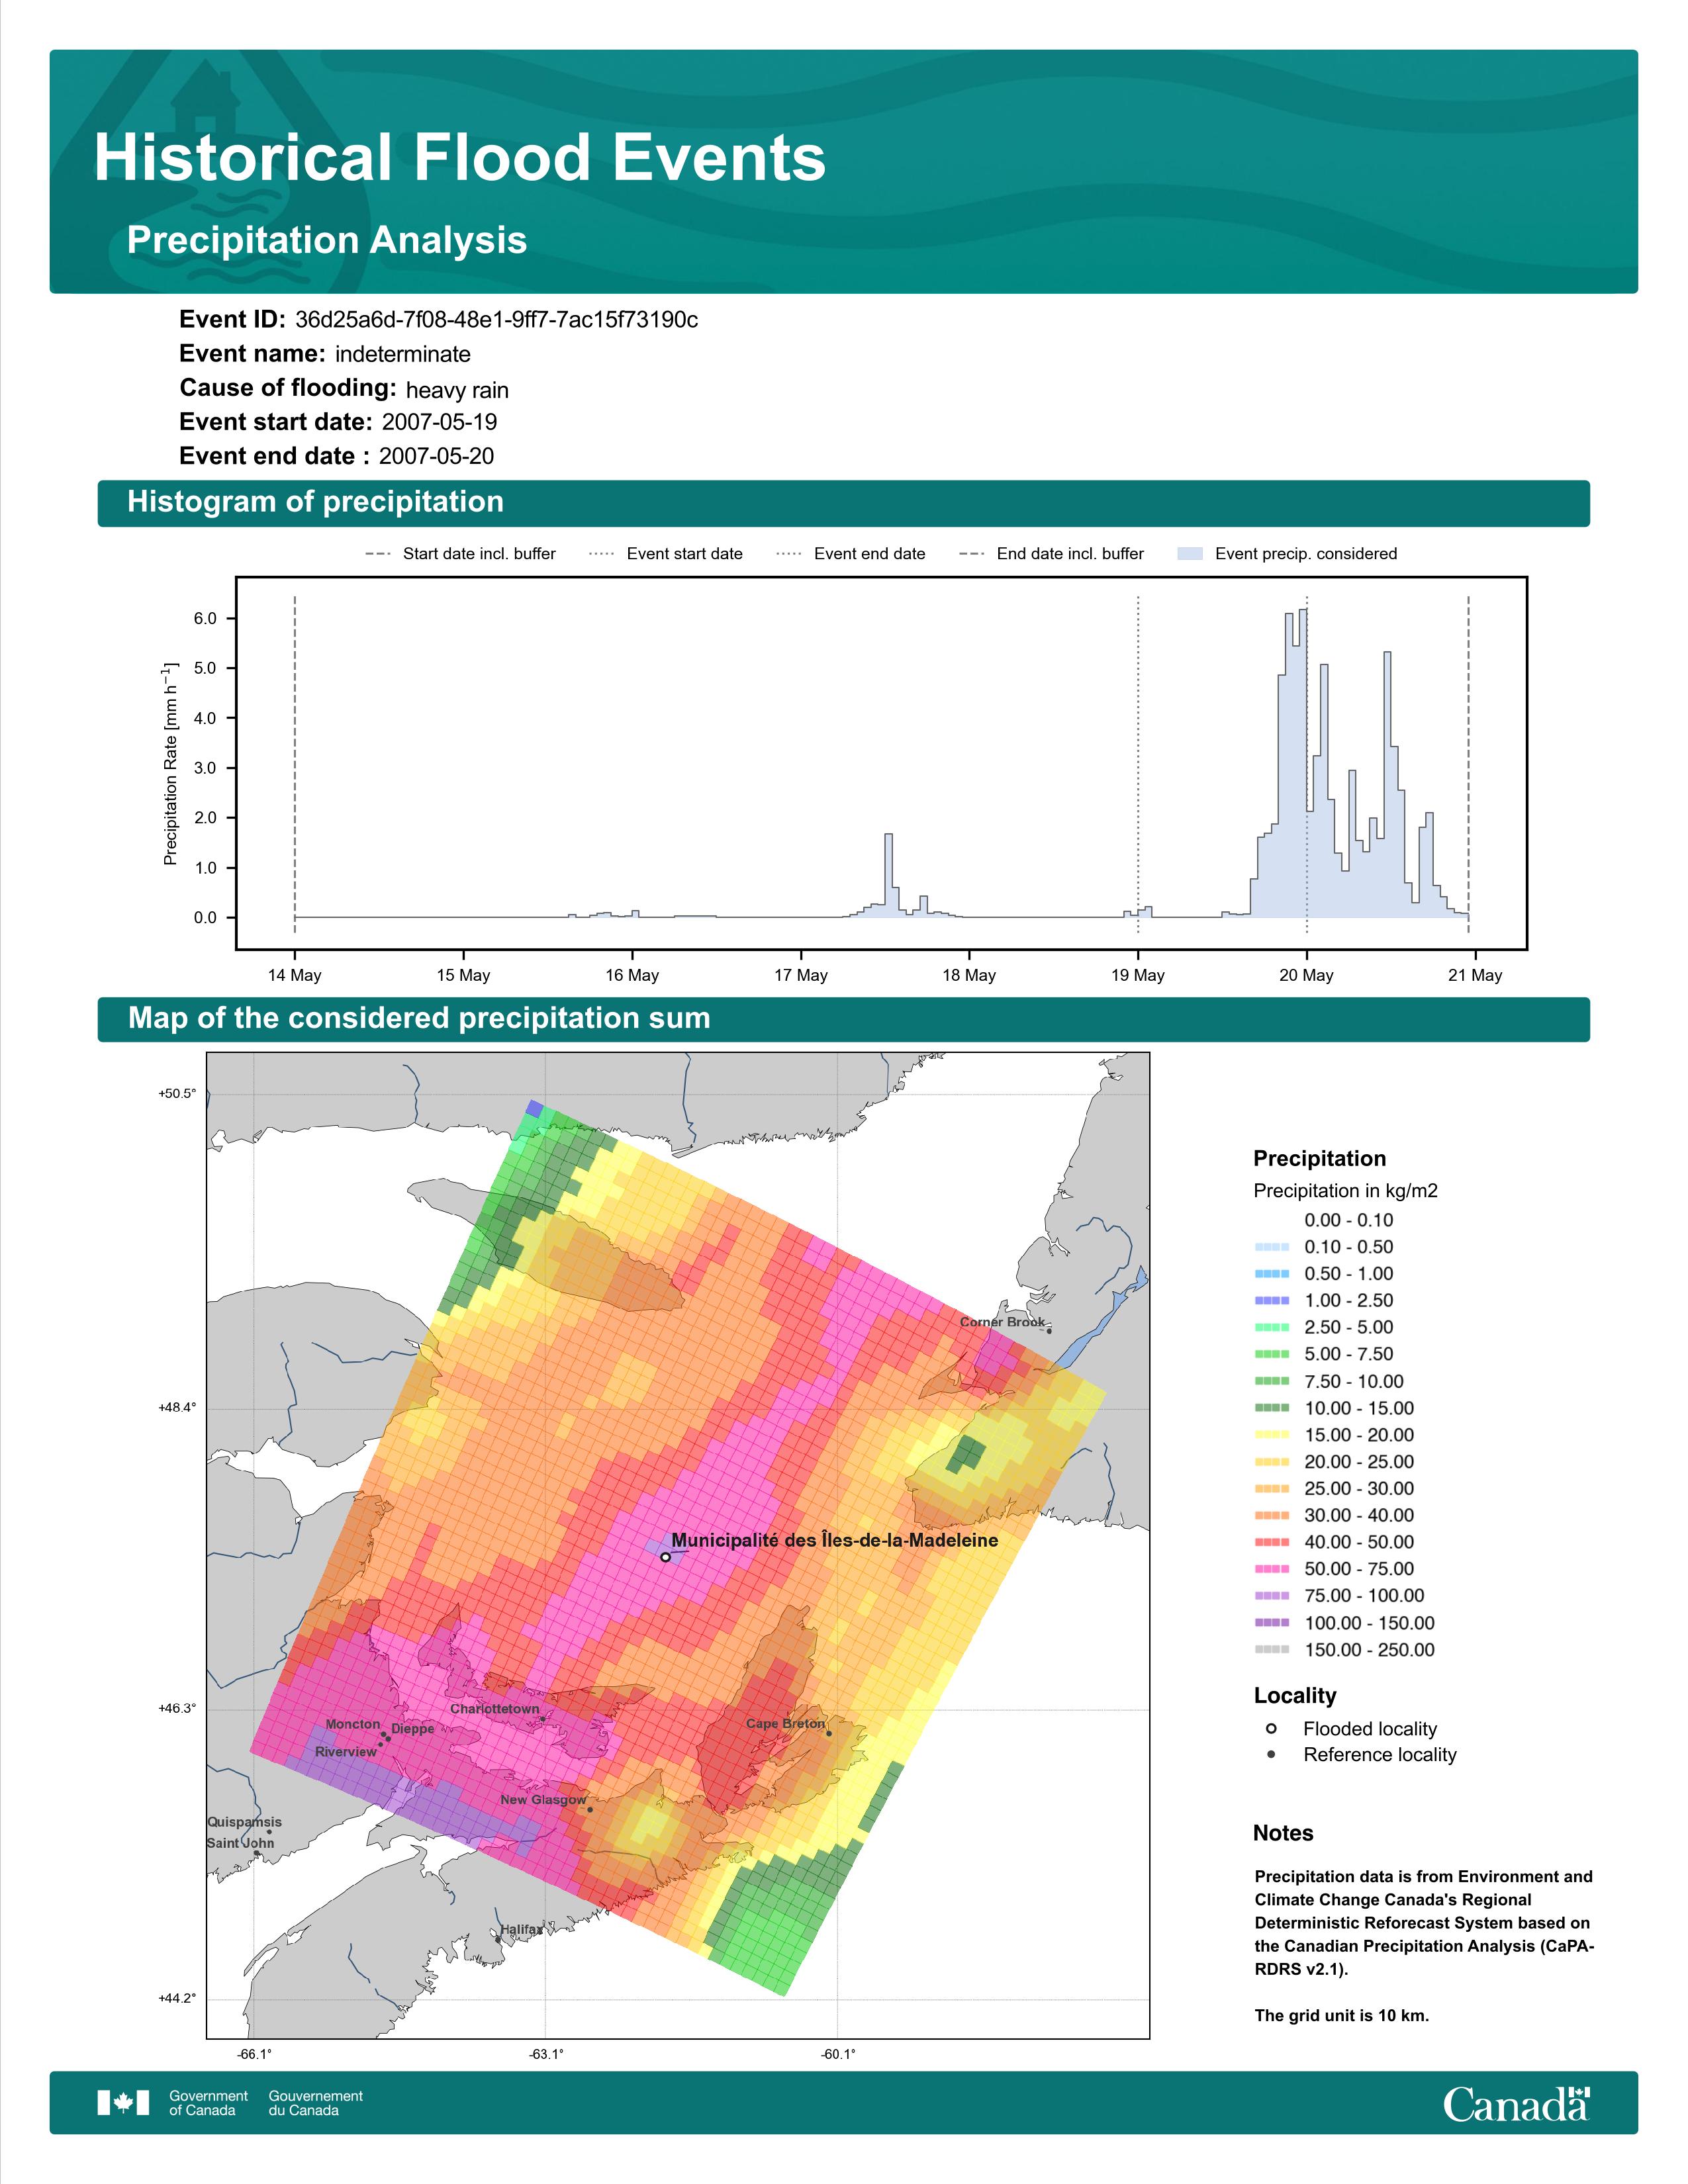Click the 10.00 - 15.00 legend swatch

pos(1272,1408)
